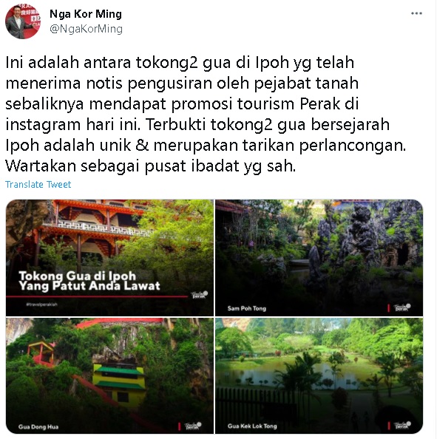Click the red accent bar on Gua Dong Hua image
The width and height of the screenshot is (437, 439).
click(x=179, y=426)
